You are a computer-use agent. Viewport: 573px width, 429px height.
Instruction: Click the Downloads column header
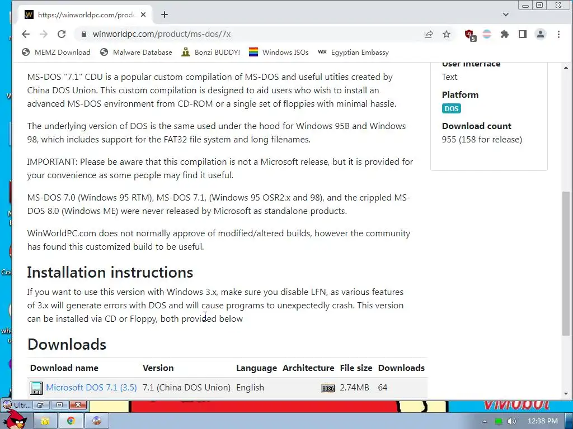(401, 368)
